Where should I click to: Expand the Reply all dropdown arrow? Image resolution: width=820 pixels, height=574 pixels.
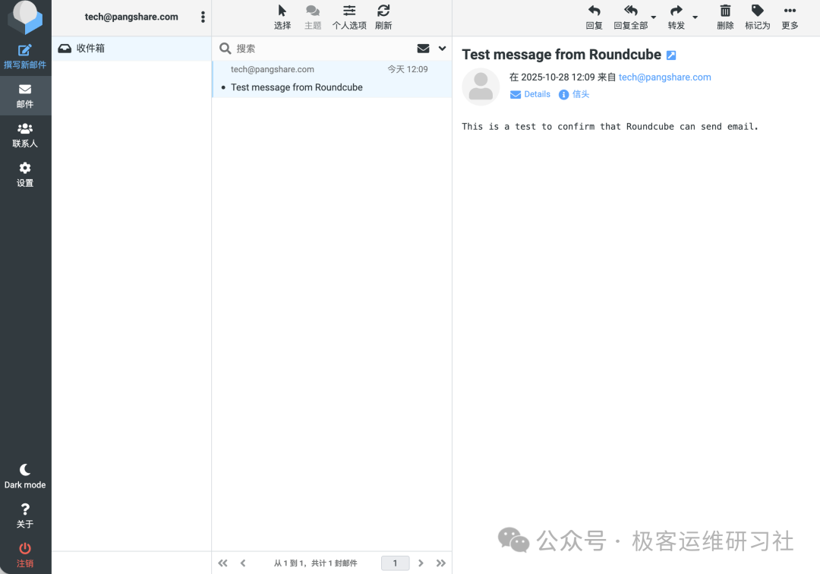click(654, 17)
